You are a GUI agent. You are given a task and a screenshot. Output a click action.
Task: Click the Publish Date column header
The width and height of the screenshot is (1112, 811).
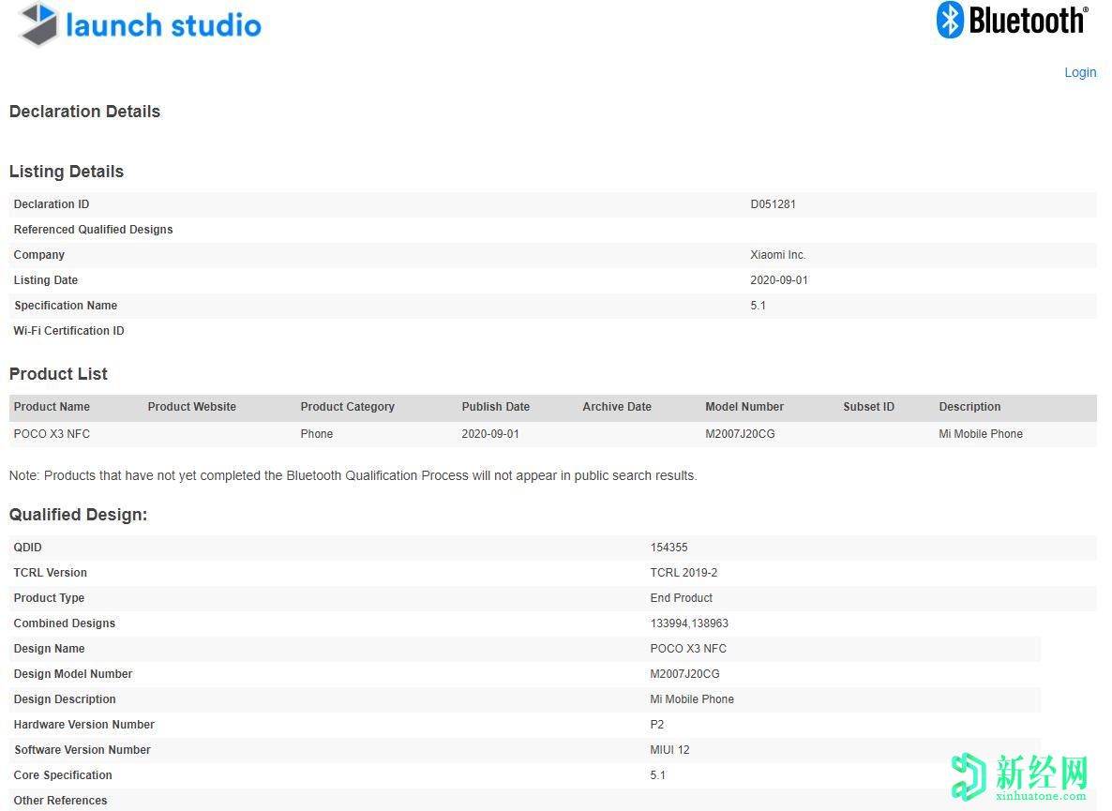click(495, 407)
